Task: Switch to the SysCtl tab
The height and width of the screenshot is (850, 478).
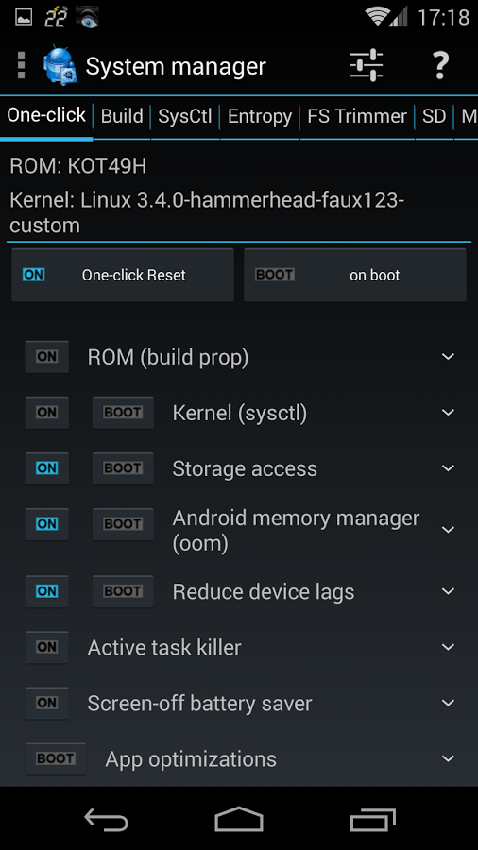Action: [185, 116]
